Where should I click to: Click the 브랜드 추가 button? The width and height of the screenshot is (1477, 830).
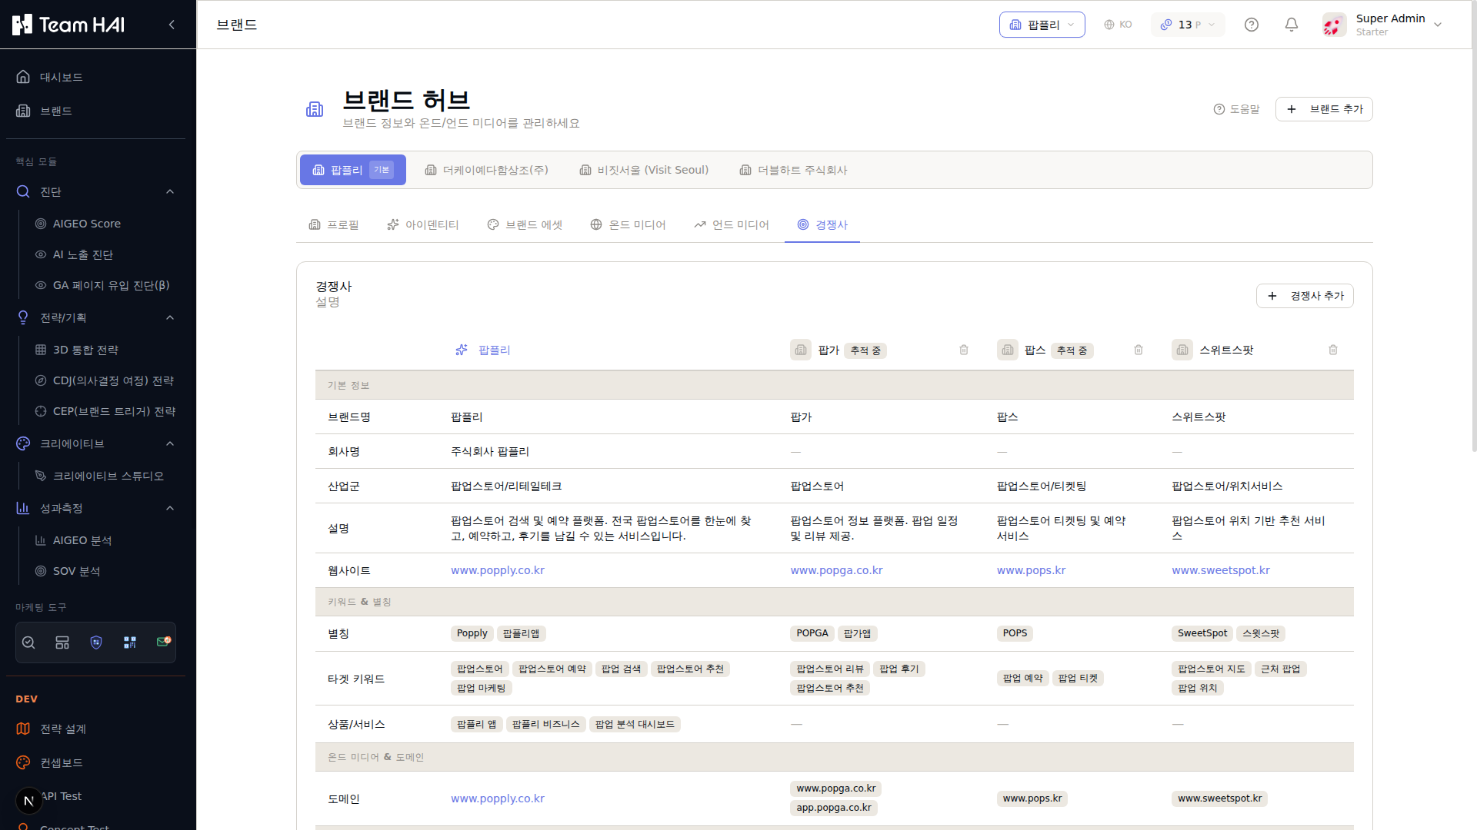tap(1324, 109)
